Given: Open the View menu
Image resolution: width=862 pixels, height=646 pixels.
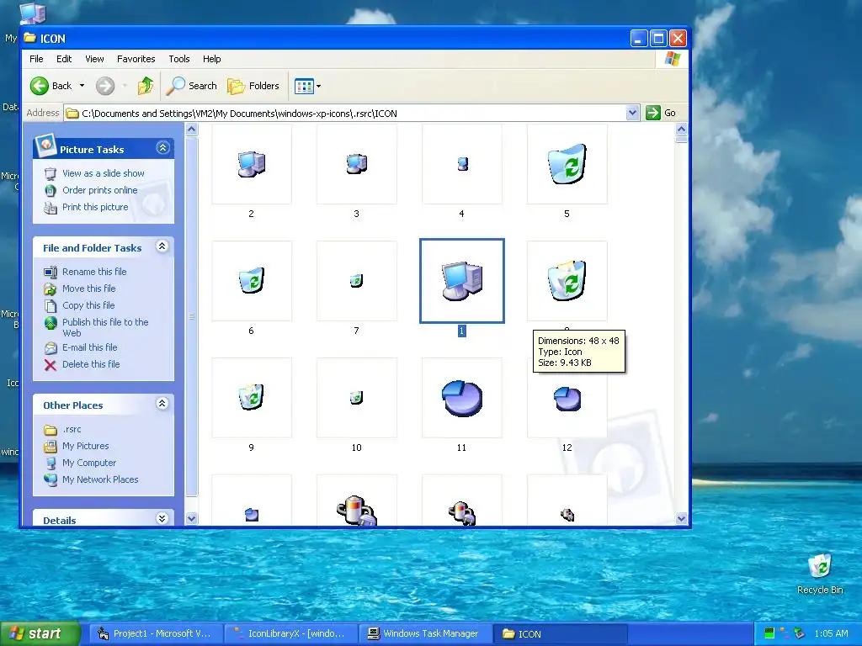Looking at the screenshot, I should [94, 59].
